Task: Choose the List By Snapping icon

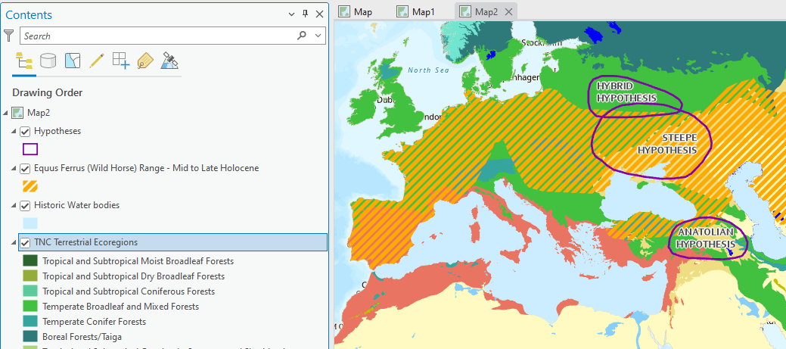Action: point(121,61)
